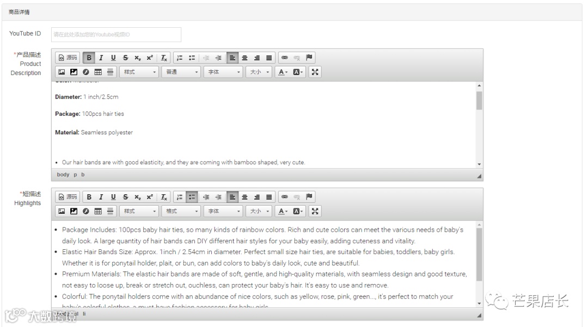The width and height of the screenshot is (588, 327).
Task: Open 字体 font dropdown in Product Description editor
Action: (x=223, y=72)
